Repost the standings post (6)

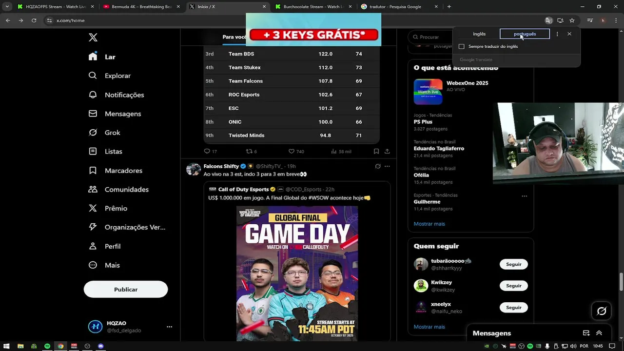pos(251,151)
